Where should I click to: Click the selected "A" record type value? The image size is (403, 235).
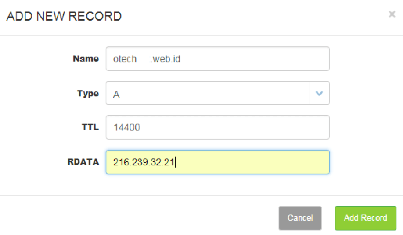(x=116, y=94)
